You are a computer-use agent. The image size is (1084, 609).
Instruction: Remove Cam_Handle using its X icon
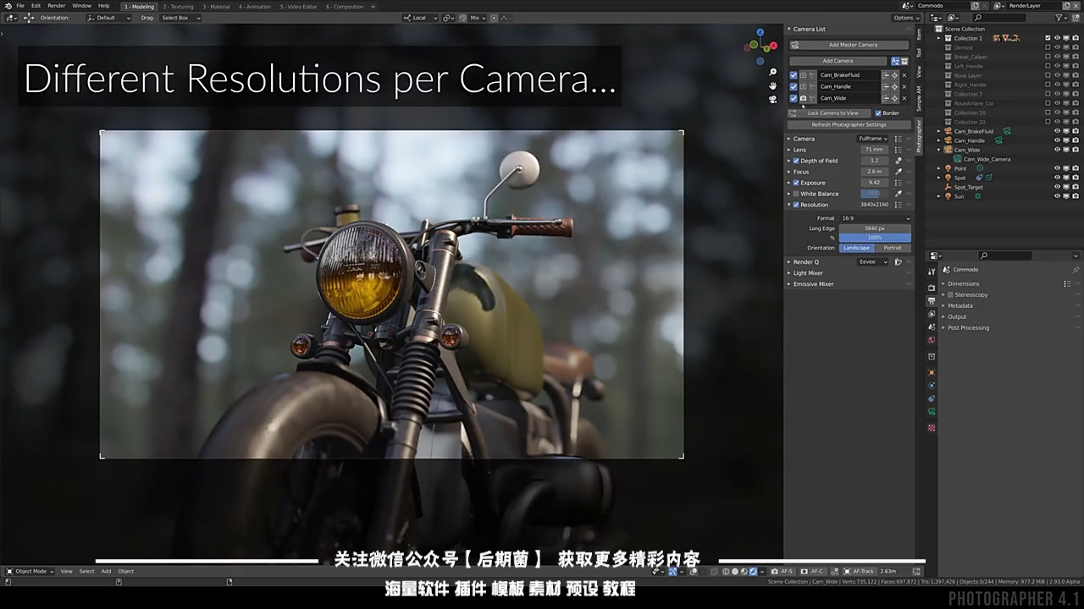[904, 86]
